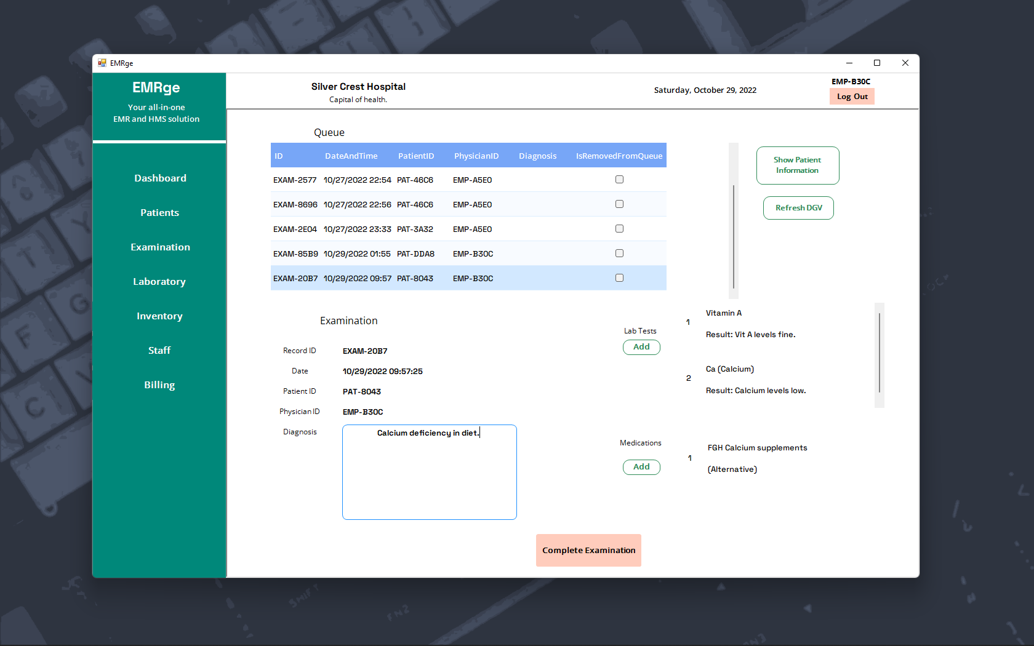Open the Staff section

pyautogui.click(x=159, y=350)
